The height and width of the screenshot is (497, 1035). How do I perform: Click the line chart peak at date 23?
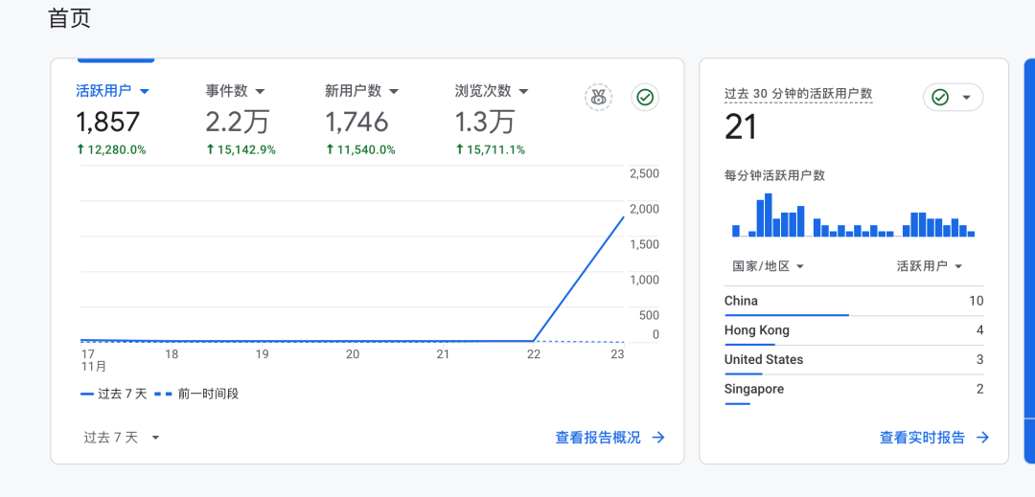tap(623, 216)
